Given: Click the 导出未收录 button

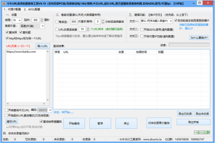Looking at the screenshot, I should coord(202,114).
